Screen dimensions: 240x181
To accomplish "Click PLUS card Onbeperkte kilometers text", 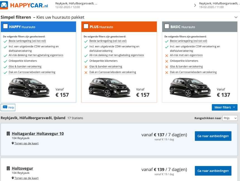I will 104,61.
